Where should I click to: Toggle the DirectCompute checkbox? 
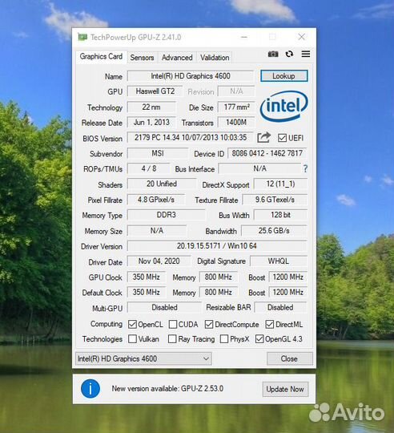(x=209, y=324)
